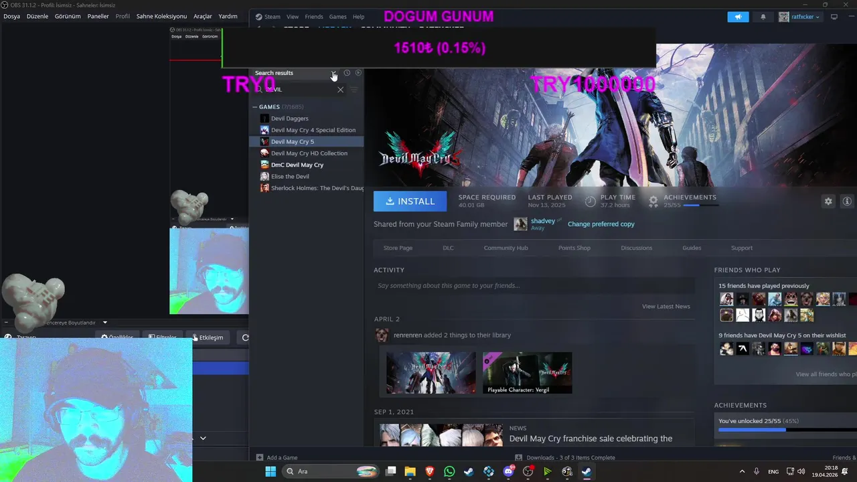This screenshot has height=482, width=857.
Task: Open the Discussions tab
Action: click(x=636, y=248)
